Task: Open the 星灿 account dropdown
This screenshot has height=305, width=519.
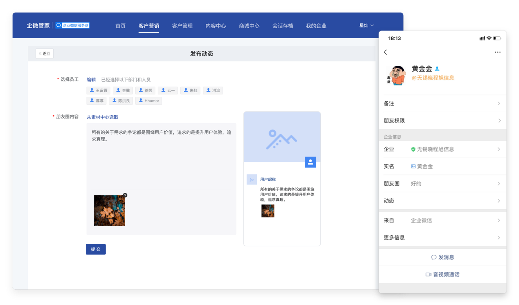Action: coord(367,25)
